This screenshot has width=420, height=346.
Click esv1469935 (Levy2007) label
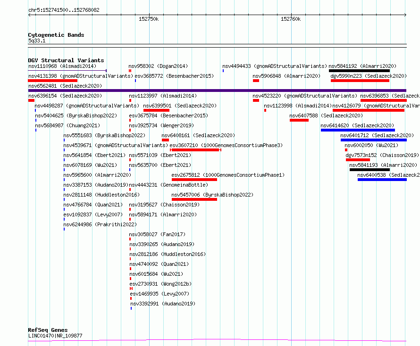[x=160, y=294]
